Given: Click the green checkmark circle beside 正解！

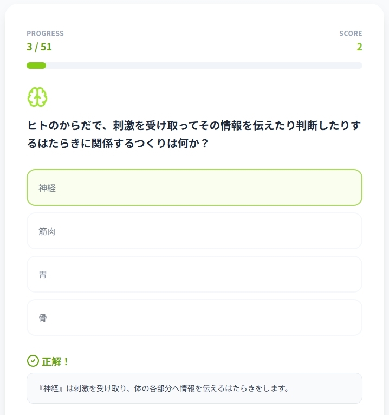Looking at the screenshot, I should click(x=33, y=361).
